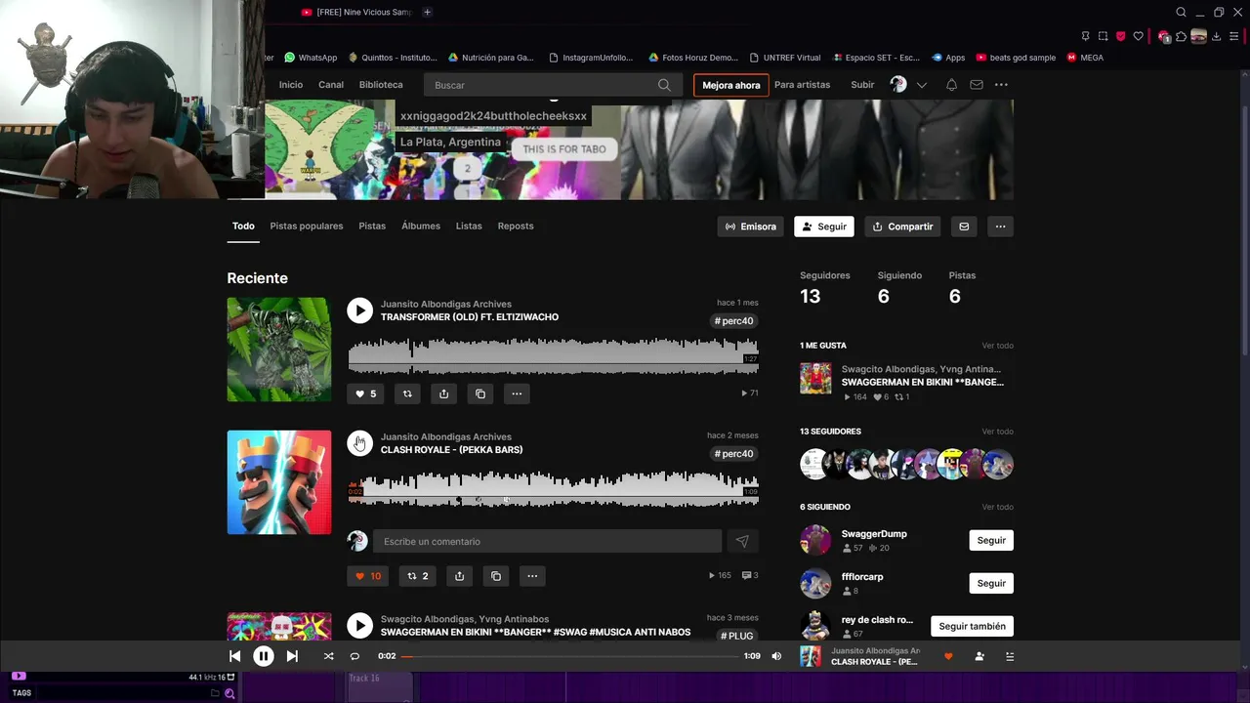
Task: Switch to the Reposts tab
Action: click(516, 226)
